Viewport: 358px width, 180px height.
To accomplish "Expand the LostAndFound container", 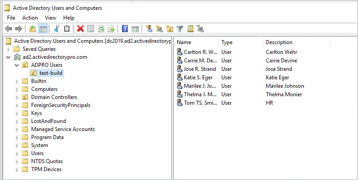I will pyautogui.click(x=16, y=121).
